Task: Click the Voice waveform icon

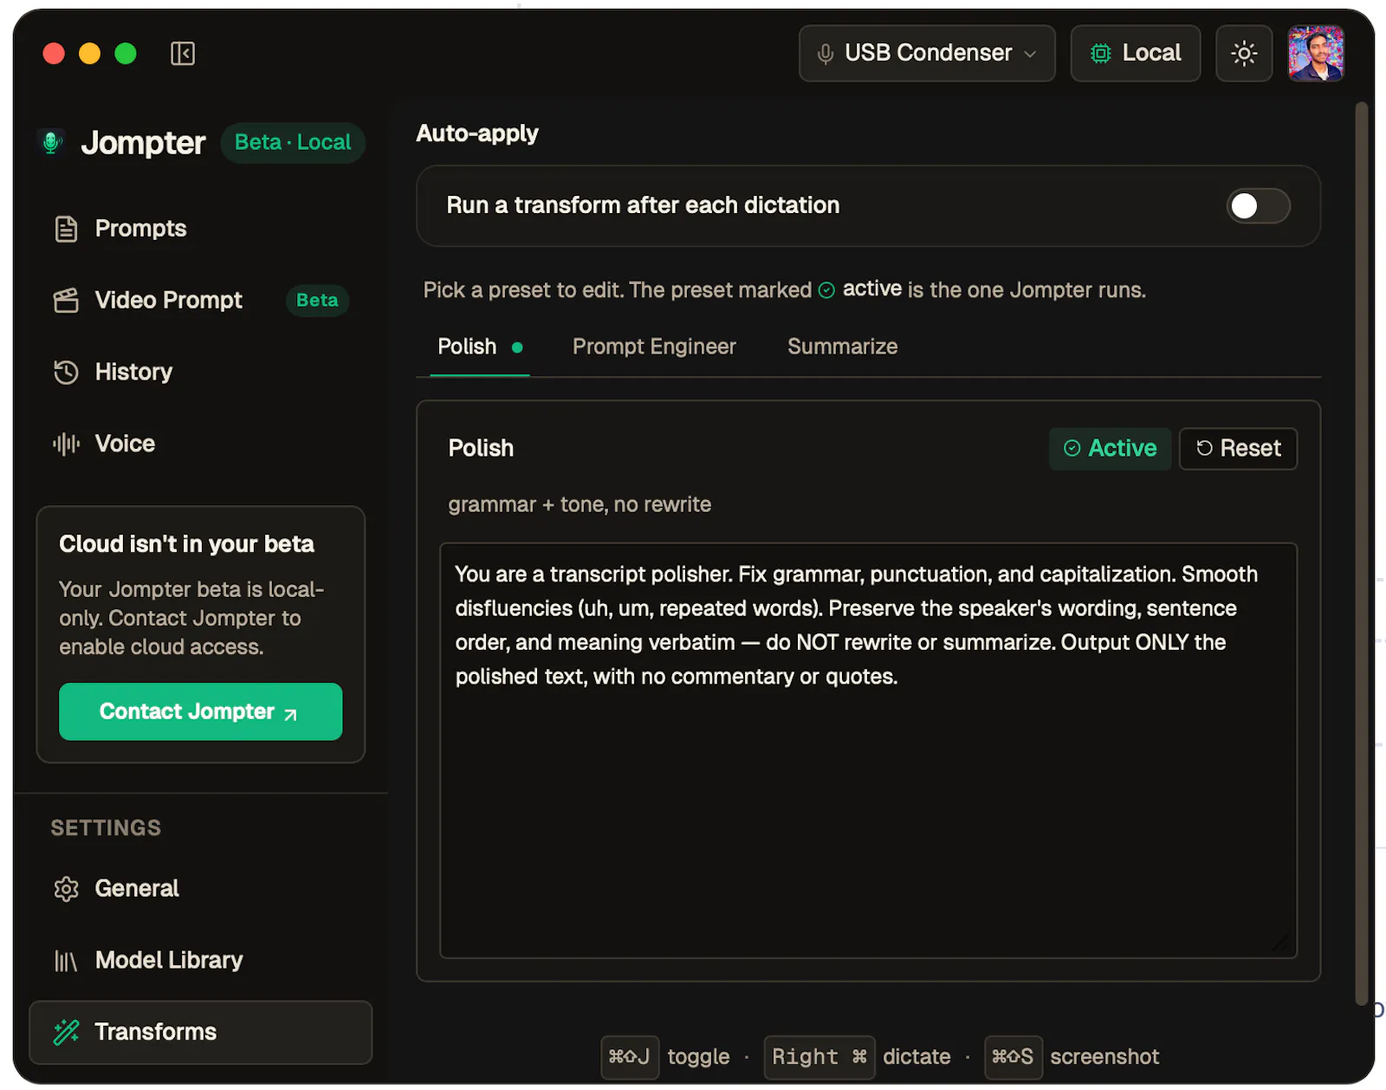Action: (66, 444)
